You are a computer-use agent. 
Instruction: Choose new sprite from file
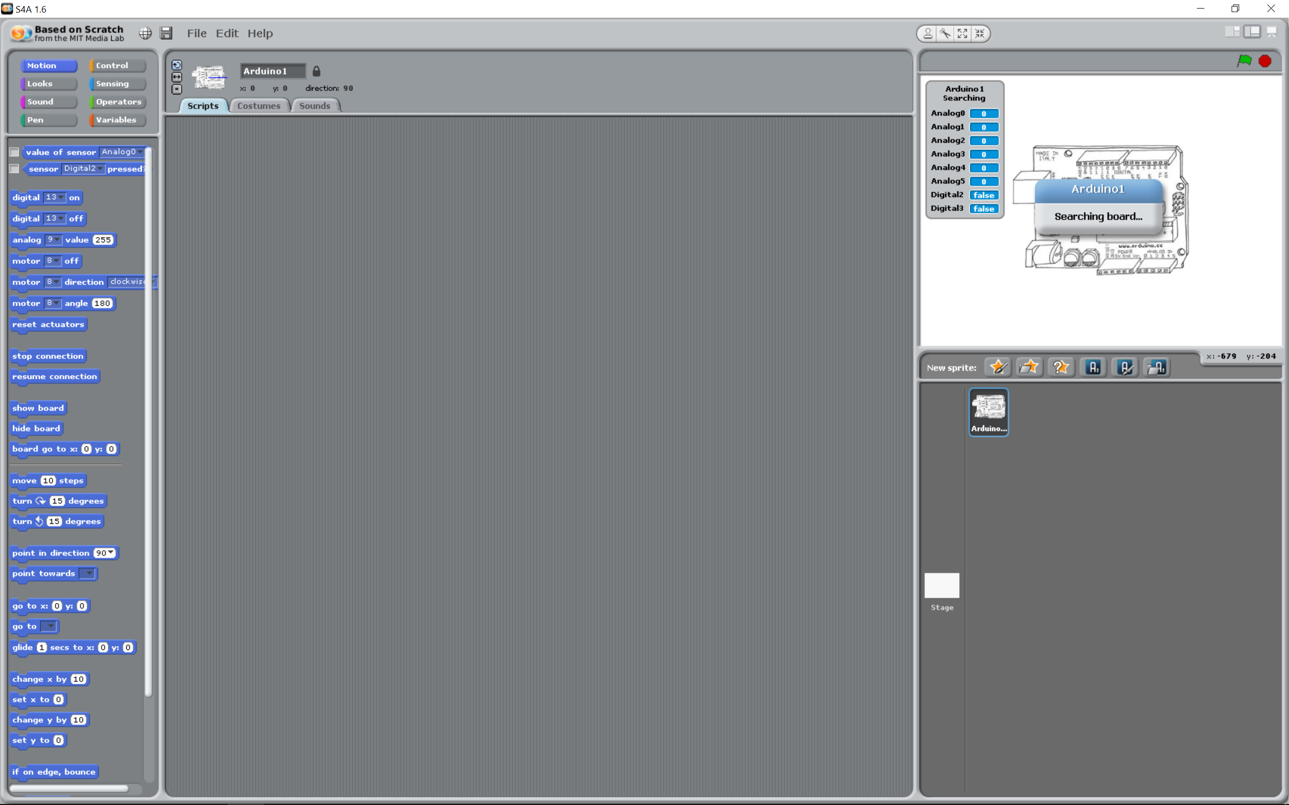pos(1029,367)
